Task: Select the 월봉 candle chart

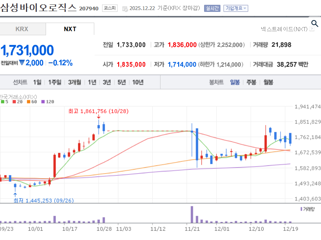Action: pos(268,82)
